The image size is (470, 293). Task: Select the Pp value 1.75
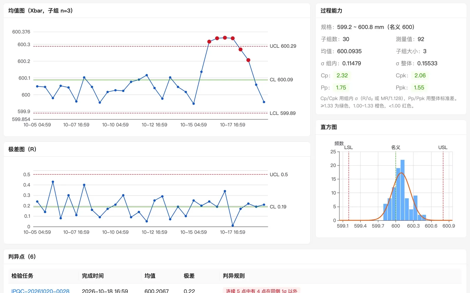point(341,88)
